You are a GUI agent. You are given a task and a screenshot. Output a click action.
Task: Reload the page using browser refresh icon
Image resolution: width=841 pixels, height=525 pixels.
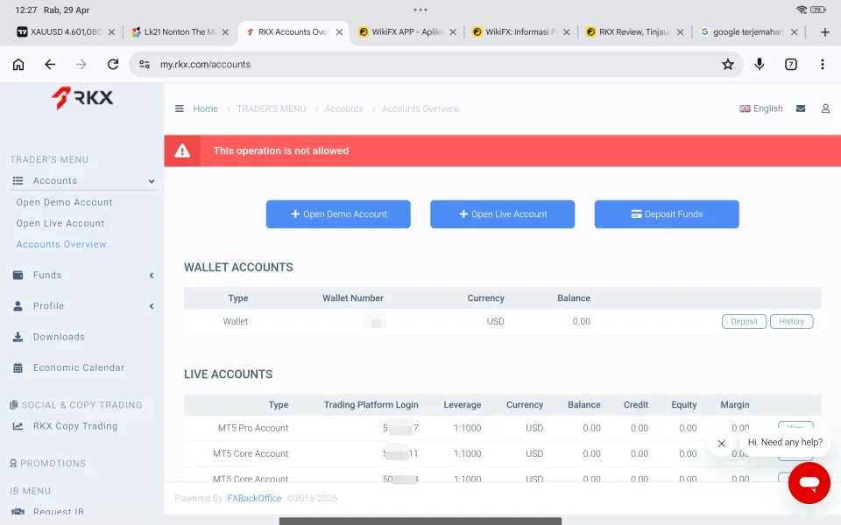pyautogui.click(x=112, y=64)
